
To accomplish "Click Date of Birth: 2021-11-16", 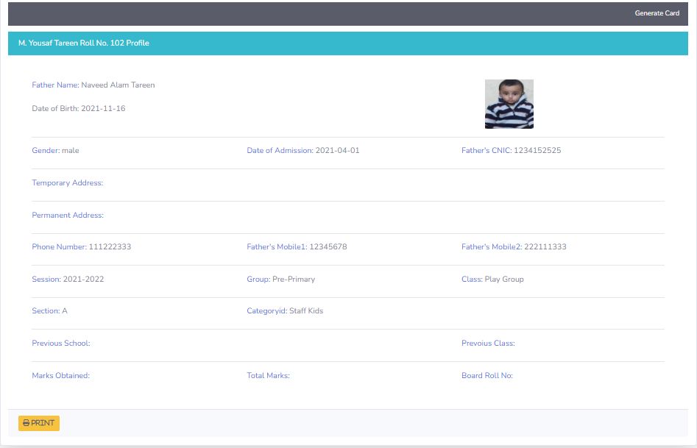I will [79, 108].
